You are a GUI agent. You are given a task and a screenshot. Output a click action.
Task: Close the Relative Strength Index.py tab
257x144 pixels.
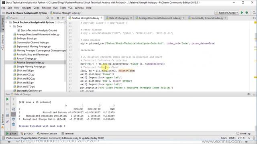point(102,18)
